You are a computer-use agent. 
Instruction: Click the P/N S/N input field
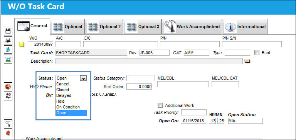pyautogui.click(x=252, y=44)
